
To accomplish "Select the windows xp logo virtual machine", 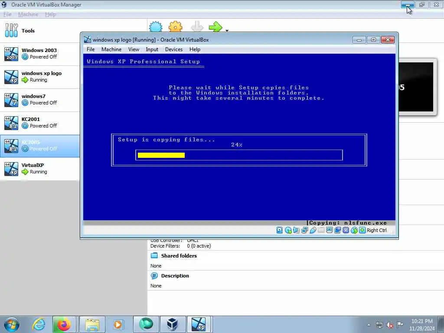I will click(39, 77).
